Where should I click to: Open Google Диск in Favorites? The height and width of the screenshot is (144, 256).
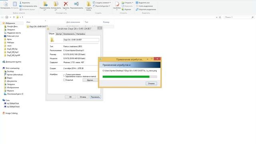pos(11,26)
